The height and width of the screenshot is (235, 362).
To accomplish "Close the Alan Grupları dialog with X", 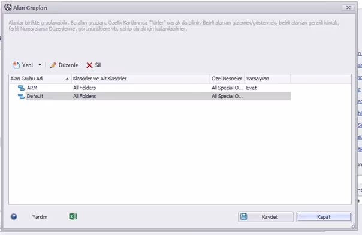I will pyautogui.click(x=348, y=8).
